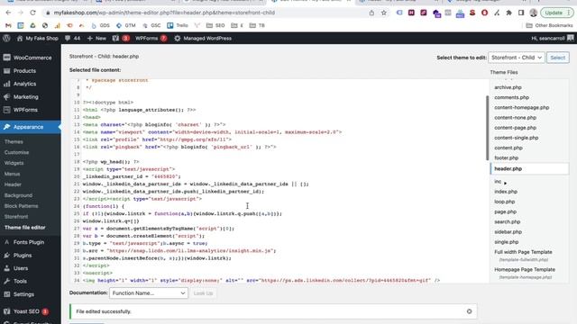Open the Function Name documentation dropdown

pos(149,293)
